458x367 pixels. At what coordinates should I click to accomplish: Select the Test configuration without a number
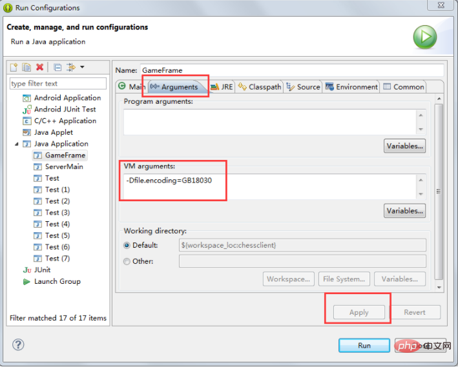click(x=47, y=178)
